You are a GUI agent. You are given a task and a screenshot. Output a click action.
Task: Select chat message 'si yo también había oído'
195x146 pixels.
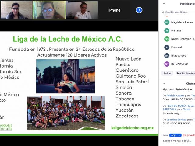[177, 89]
